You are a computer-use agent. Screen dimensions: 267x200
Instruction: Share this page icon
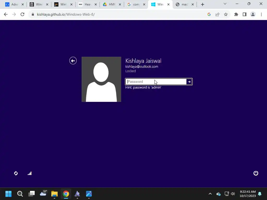(217, 15)
